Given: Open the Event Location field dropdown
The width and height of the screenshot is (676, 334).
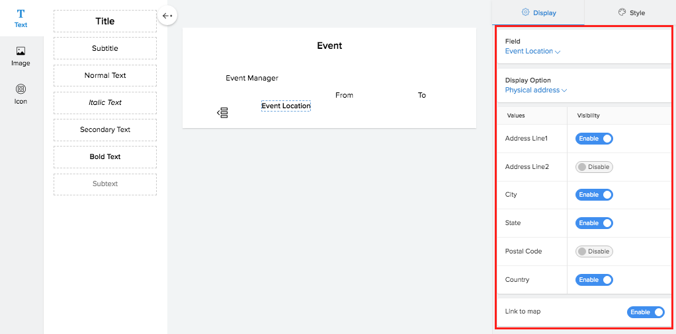Looking at the screenshot, I should tap(532, 51).
